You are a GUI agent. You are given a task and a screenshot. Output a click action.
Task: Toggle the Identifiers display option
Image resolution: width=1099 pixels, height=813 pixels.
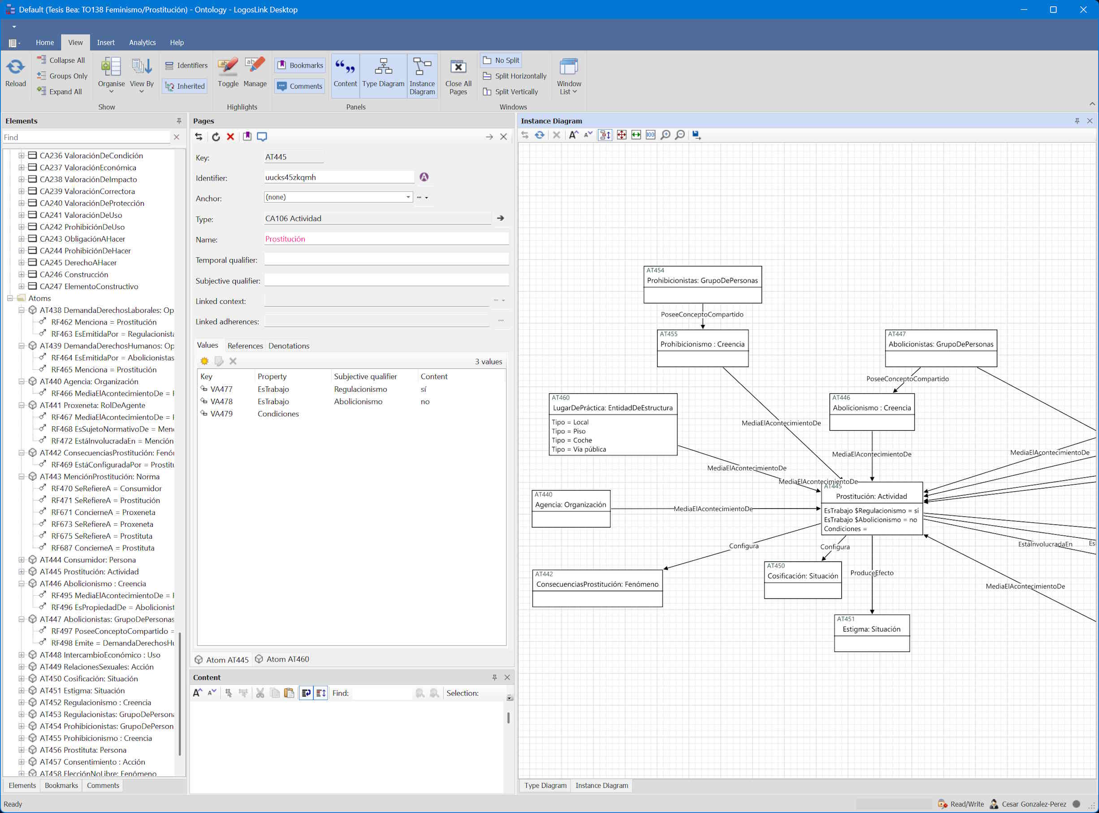pyautogui.click(x=186, y=65)
